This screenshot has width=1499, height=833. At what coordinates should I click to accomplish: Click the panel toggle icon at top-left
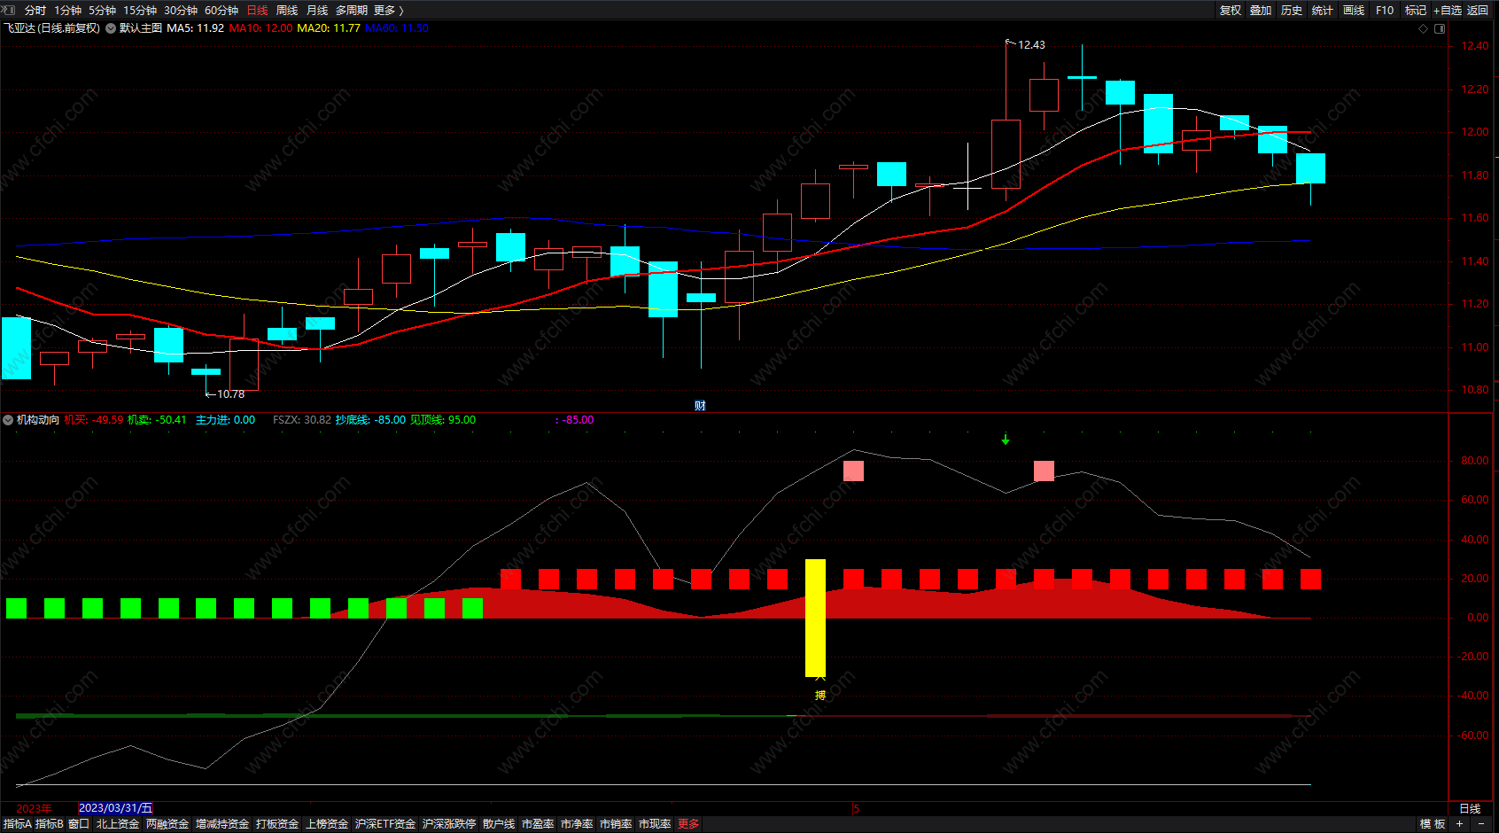pyautogui.click(x=9, y=10)
